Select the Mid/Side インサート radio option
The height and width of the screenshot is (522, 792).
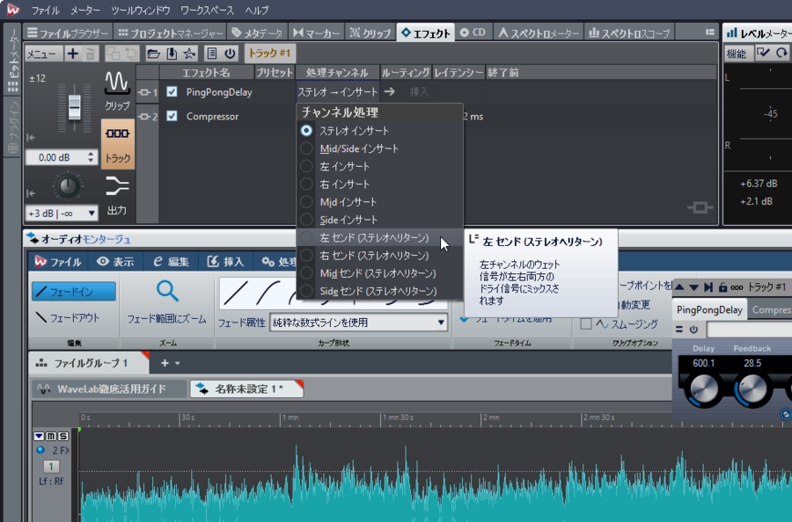point(306,149)
